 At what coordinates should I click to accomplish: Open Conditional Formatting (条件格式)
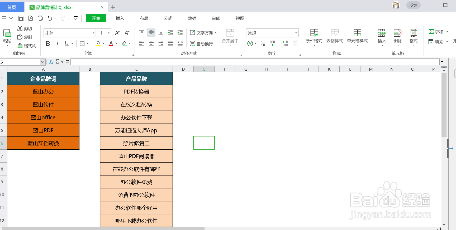[314, 37]
